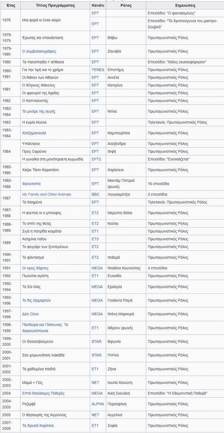Open the Τα Χρυσά Κορίτσια link
This screenshot has height=433, width=224.
coord(38,426)
